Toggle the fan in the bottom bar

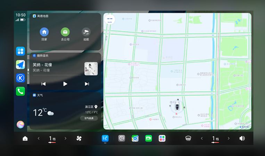[x=79, y=138]
